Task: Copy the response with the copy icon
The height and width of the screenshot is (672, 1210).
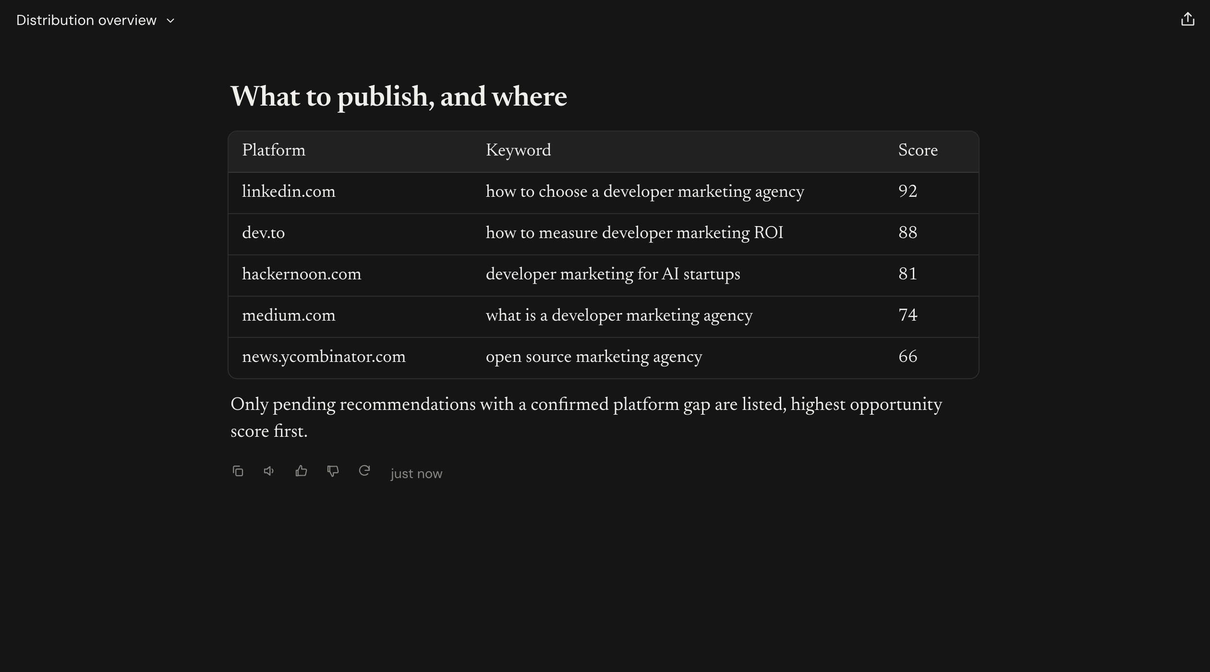Action: (238, 471)
